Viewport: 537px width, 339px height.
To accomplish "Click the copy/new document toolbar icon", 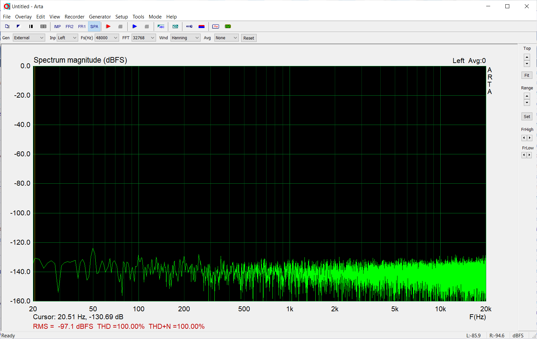I will coord(7,26).
